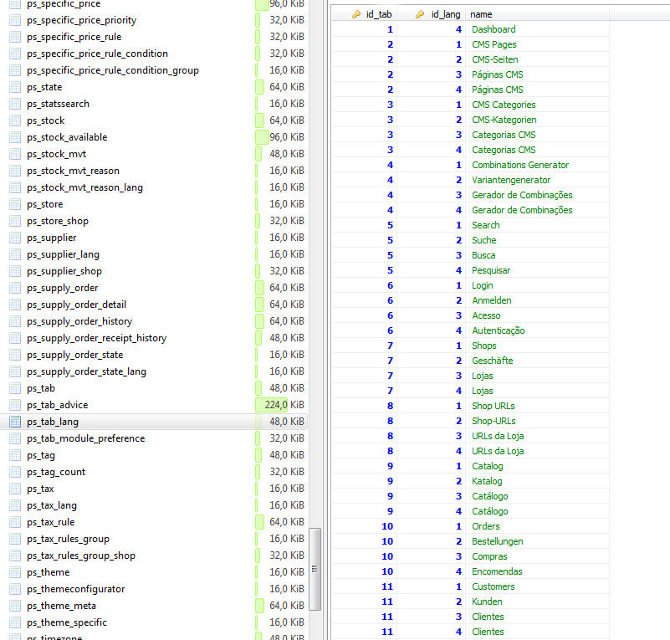Click the 96,0 KiB size of ps_stock_available

(287, 137)
